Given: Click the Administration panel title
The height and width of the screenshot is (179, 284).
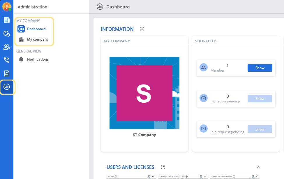Looking at the screenshot, I should [x=32, y=7].
